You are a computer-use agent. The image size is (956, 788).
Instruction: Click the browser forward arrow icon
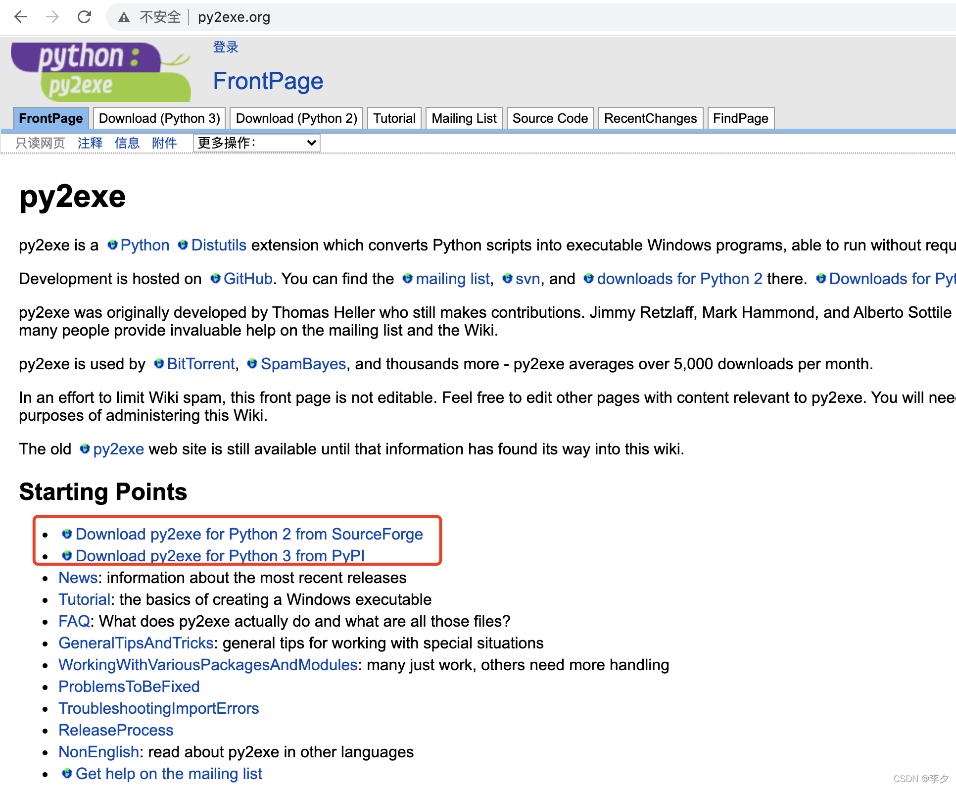(52, 17)
